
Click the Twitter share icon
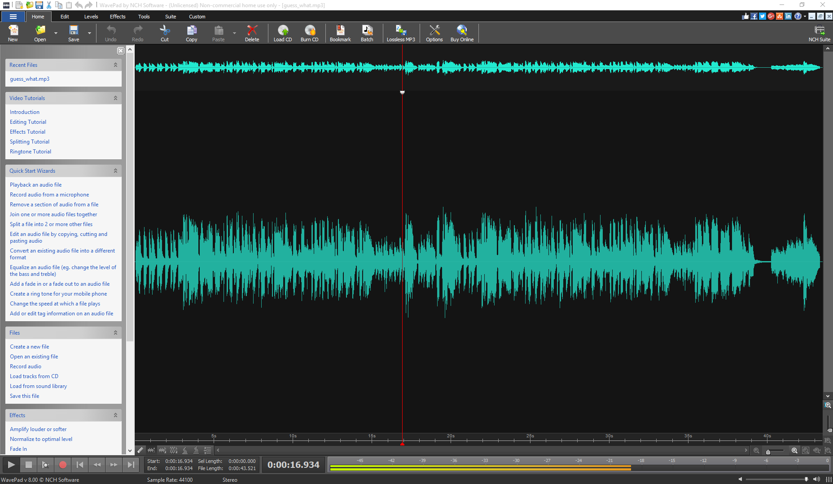tap(763, 16)
